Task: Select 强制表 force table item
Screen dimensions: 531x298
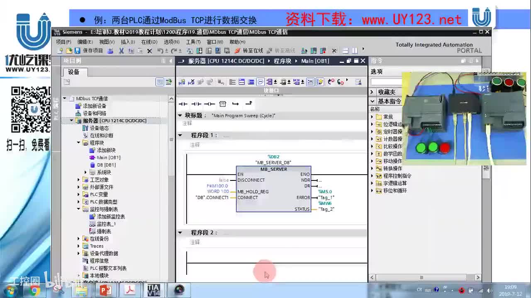Action: click(104, 231)
